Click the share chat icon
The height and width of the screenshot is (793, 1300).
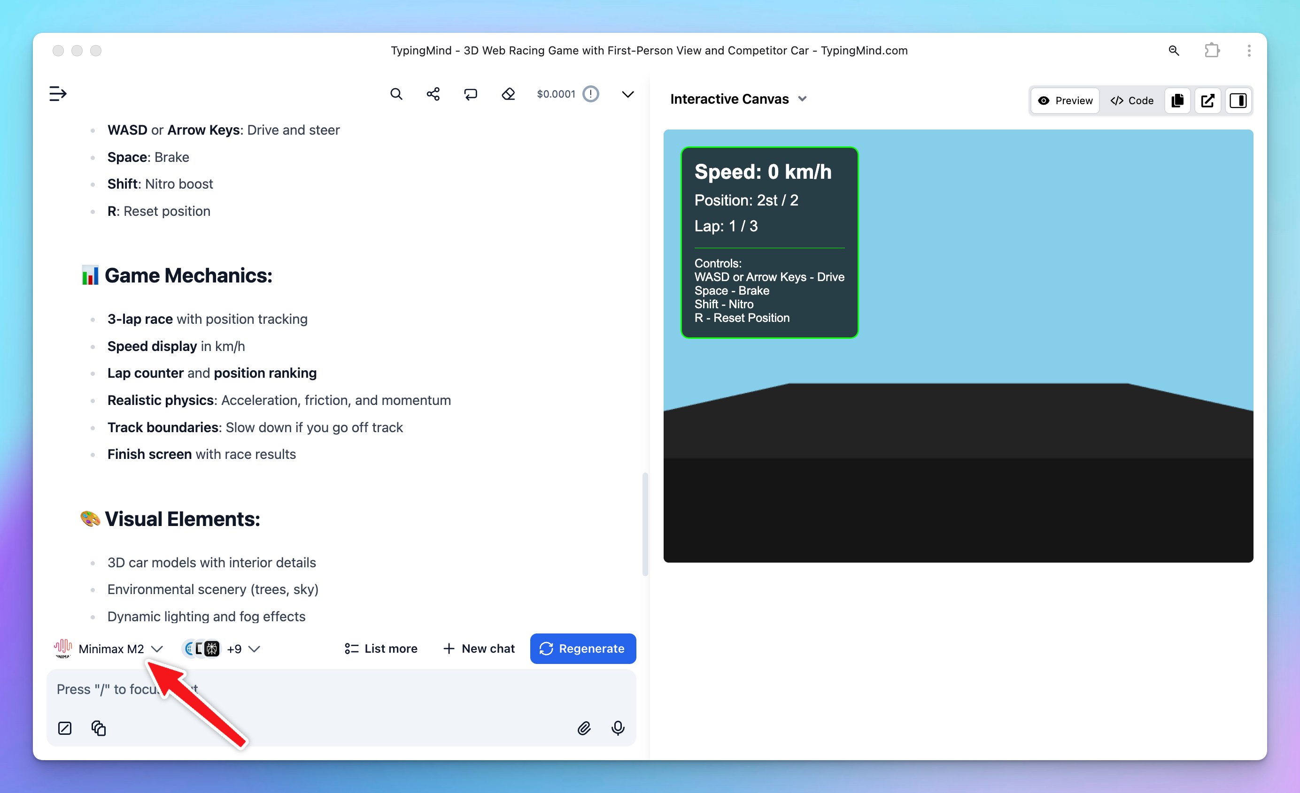pyautogui.click(x=433, y=94)
